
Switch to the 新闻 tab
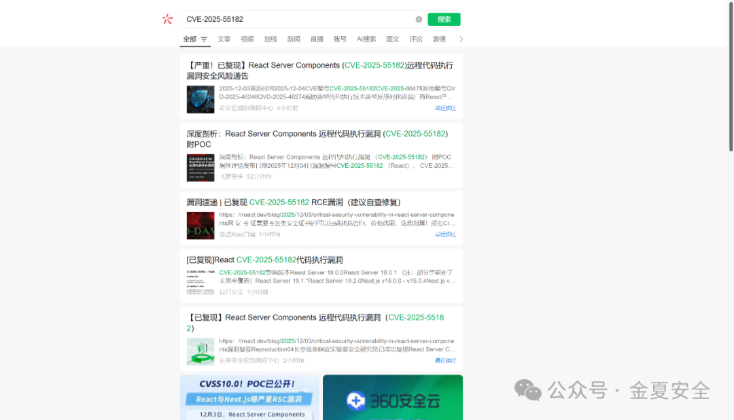294,39
